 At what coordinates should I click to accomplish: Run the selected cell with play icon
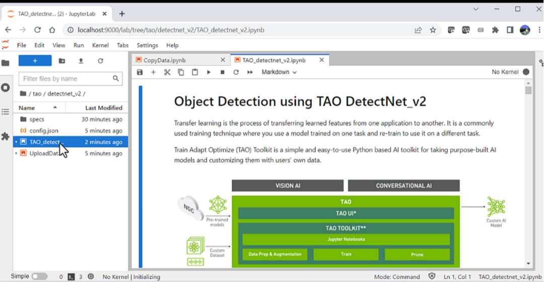pos(209,72)
